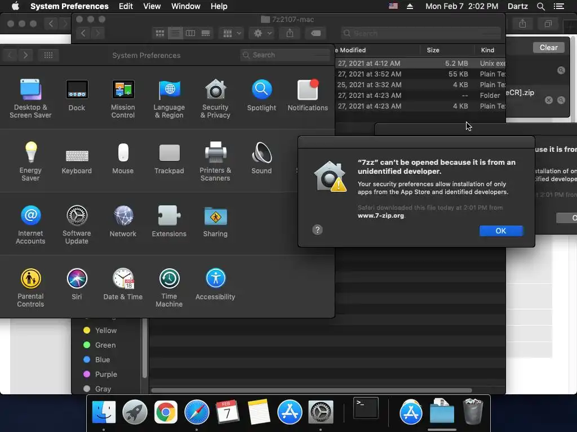Image resolution: width=577 pixels, height=432 pixels.
Task: Open Mouse preferences pane
Action: click(x=123, y=159)
